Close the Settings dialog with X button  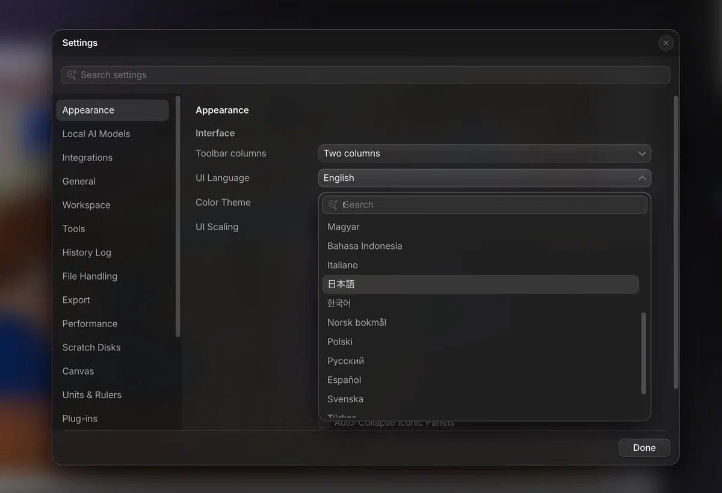(665, 43)
